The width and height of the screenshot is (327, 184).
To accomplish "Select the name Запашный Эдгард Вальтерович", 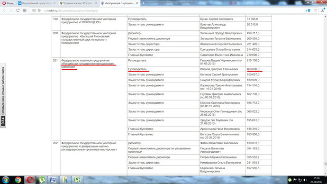I will (221, 33).
